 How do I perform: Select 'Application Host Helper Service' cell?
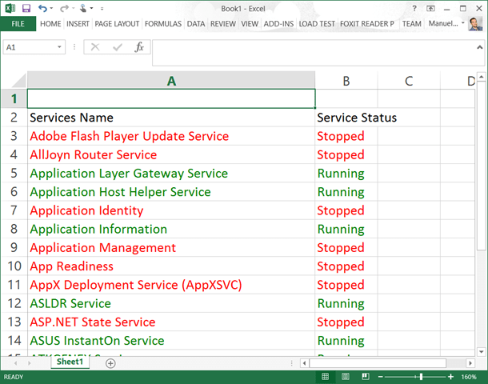pos(171,192)
